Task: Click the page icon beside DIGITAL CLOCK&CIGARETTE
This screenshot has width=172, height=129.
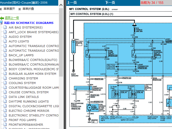Action: [x=5, y=106]
